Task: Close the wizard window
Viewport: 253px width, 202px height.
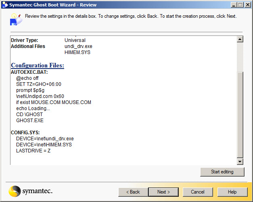Action: tap(248, 5)
